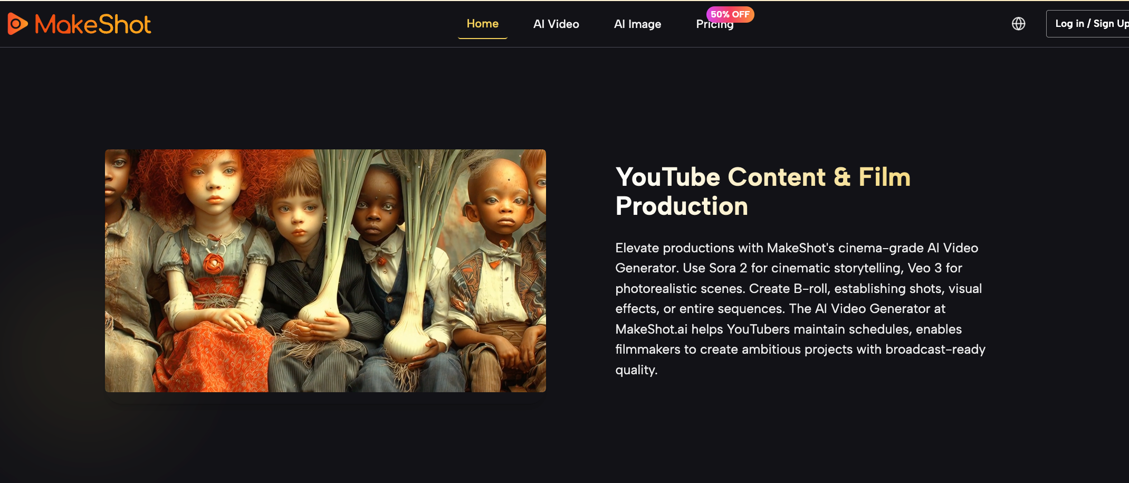Click the word YouTube in the heading
The image size is (1129, 483).
coord(668,177)
